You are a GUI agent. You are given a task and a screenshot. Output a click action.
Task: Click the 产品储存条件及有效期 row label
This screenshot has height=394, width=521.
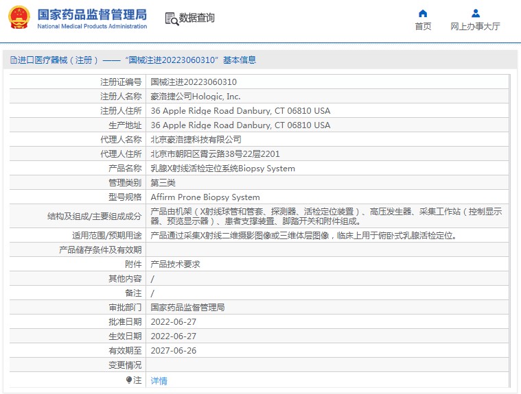(100, 249)
